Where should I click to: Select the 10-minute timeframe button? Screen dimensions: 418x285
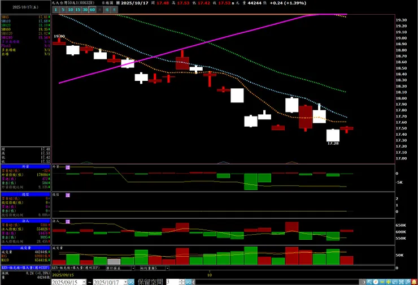click(x=71, y=10)
